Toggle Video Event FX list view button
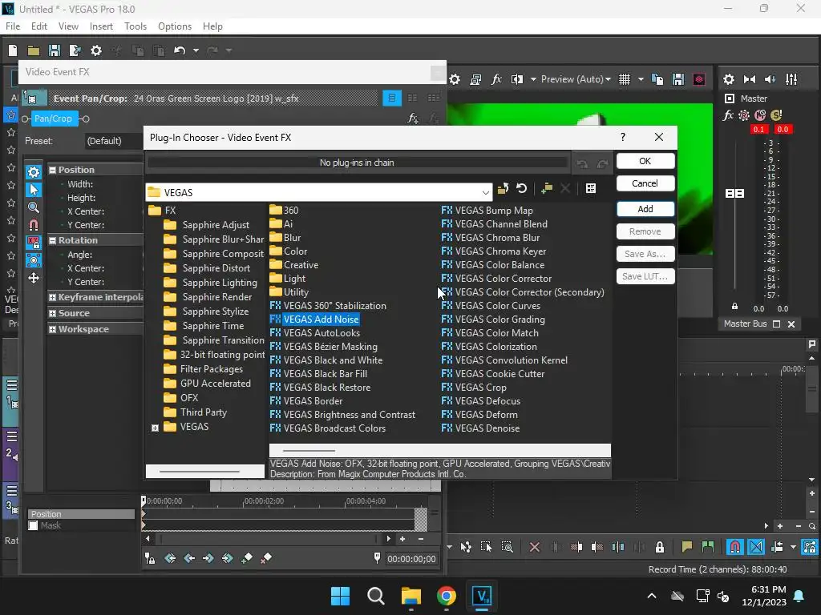 click(x=391, y=98)
